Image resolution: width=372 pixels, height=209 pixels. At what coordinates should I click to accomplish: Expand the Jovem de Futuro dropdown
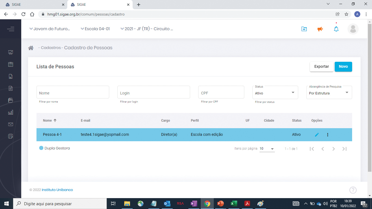(x=50, y=29)
